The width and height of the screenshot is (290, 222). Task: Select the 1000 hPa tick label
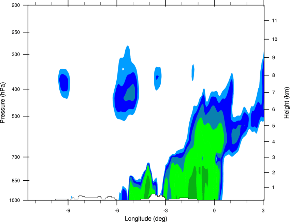(x=14, y=200)
